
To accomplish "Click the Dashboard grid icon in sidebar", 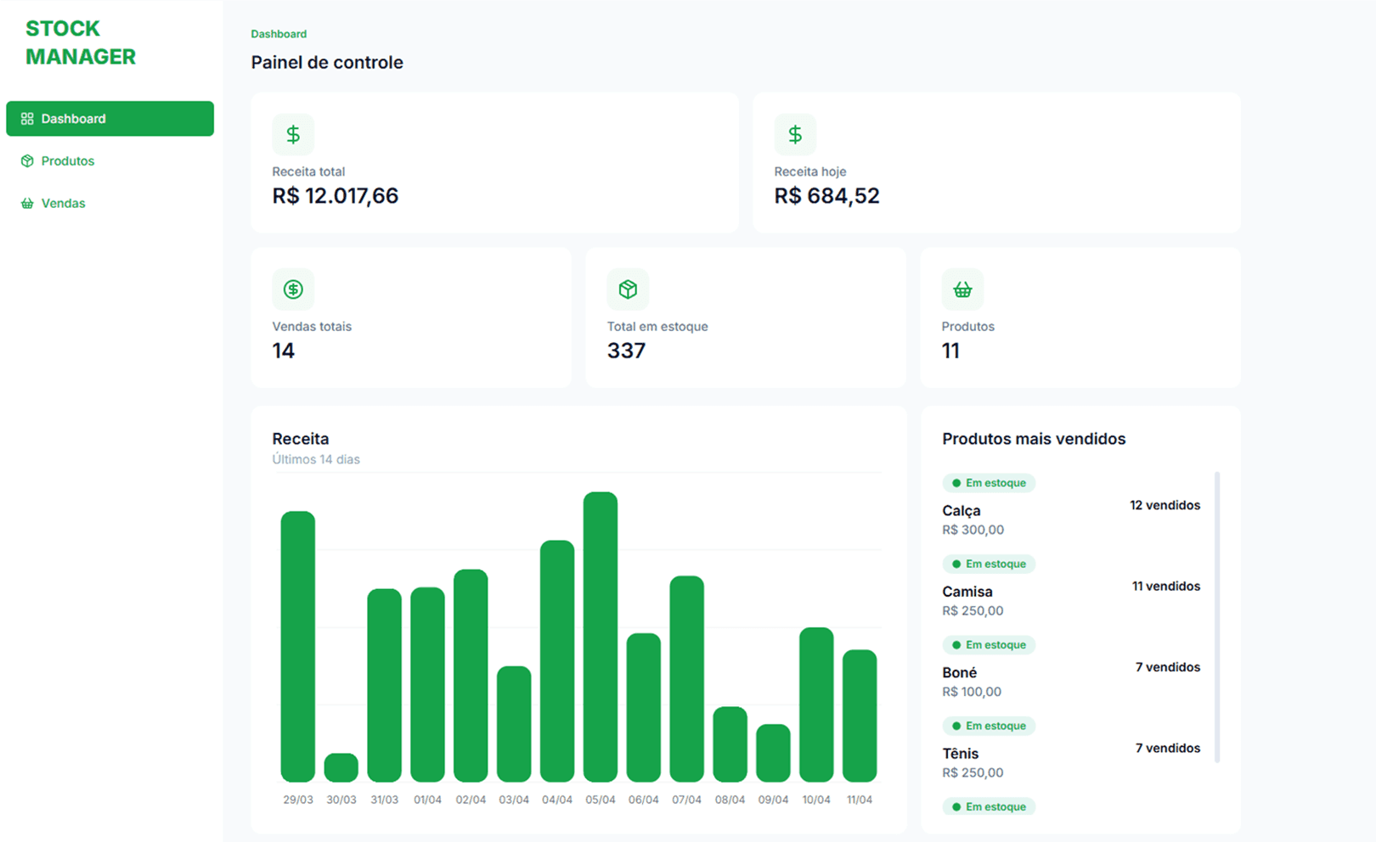I will (x=27, y=119).
